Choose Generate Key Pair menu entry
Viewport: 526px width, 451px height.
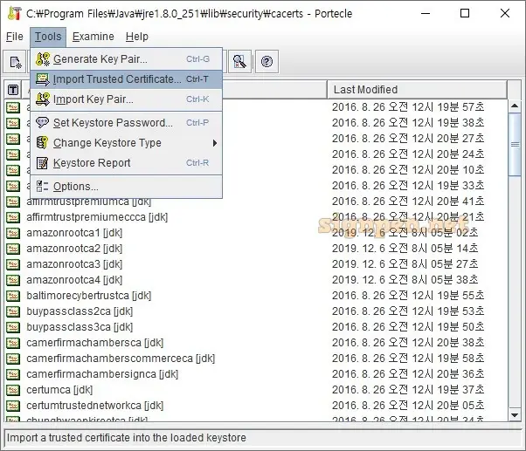126,59
